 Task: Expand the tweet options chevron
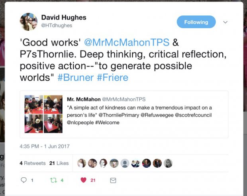click(x=225, y=22)
